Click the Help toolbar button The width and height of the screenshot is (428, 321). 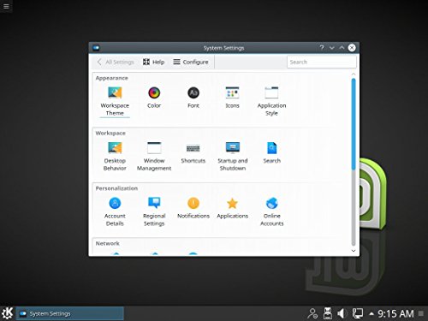pos(153,62)
